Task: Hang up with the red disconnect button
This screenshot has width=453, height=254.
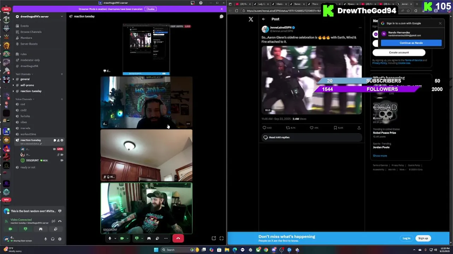Action: click(x=178, y=238)
